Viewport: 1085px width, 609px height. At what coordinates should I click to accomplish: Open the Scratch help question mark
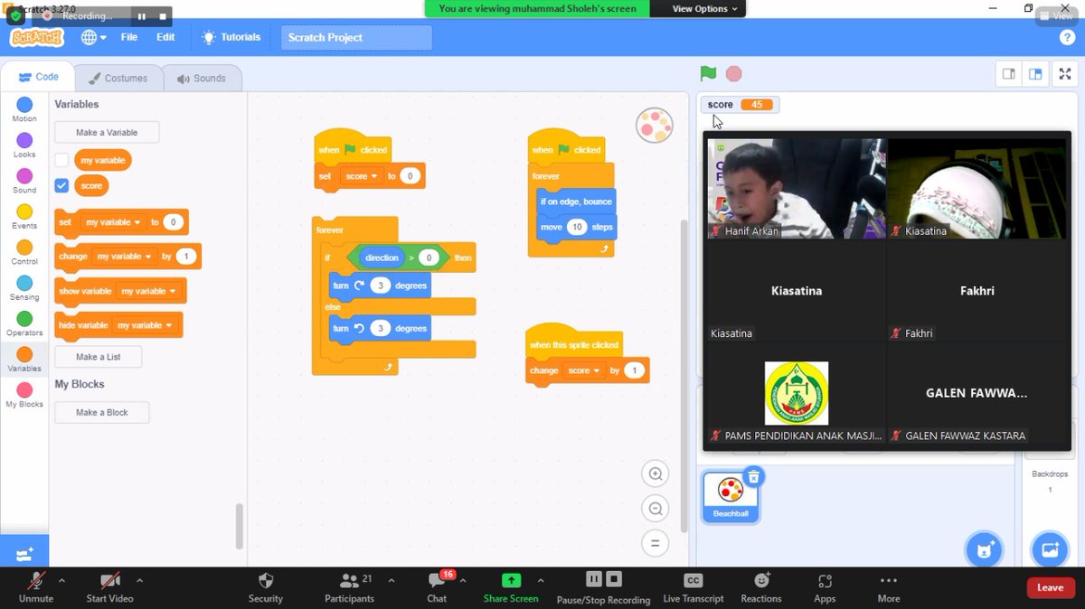pyautogui.click(x=1066, y=38)
